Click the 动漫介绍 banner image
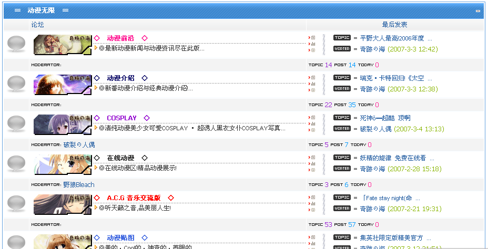 coord(63,85)
